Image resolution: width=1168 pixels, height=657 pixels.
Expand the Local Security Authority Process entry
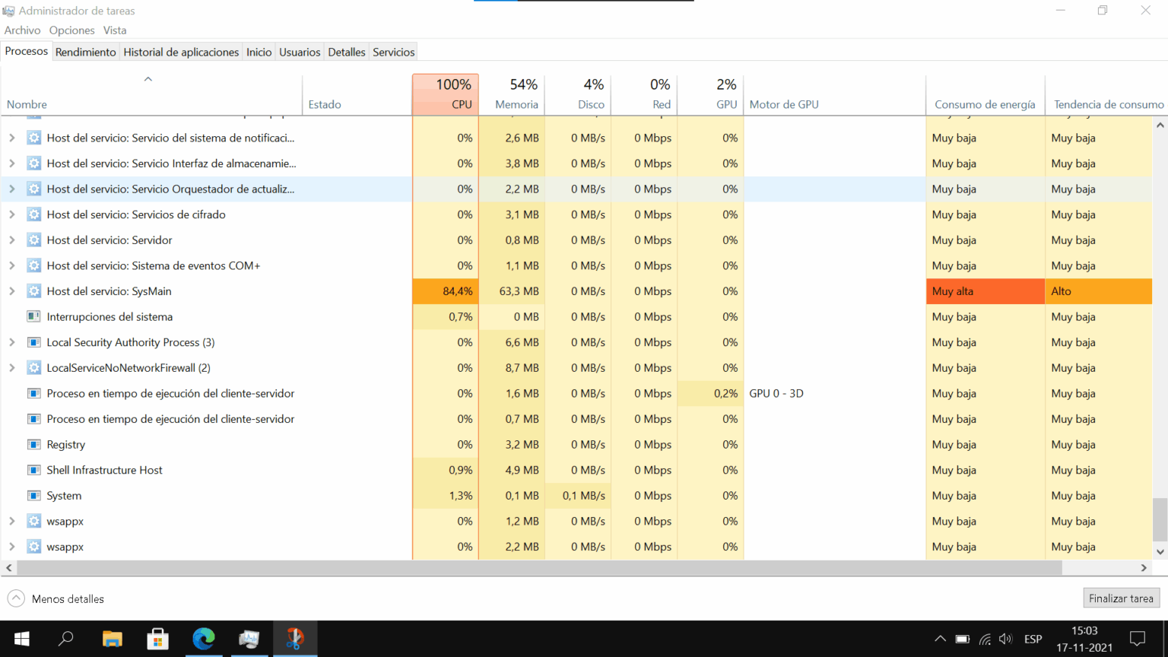click(11, 342)
